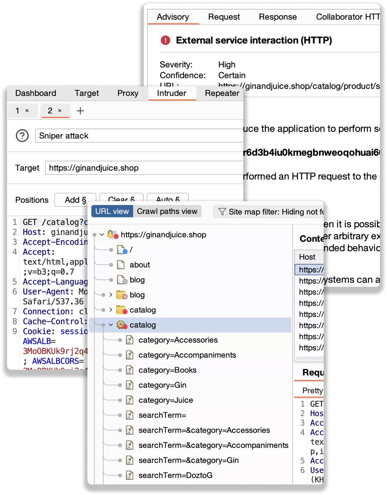Open the Response tab in the advisory window
Screen dimensions: 387x495
[278, 17]
